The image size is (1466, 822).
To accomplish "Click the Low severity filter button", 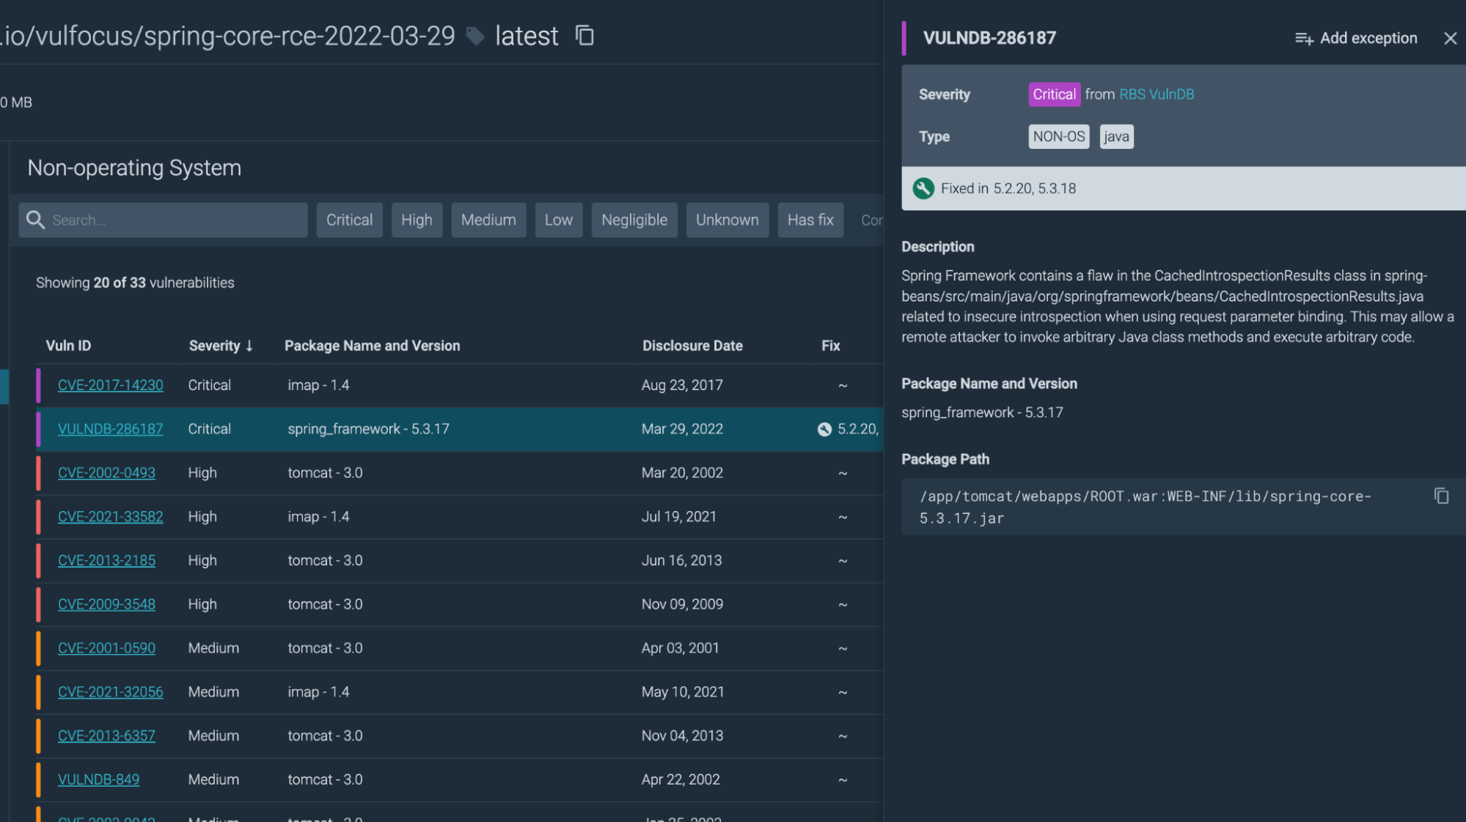I will coord(558,219).
